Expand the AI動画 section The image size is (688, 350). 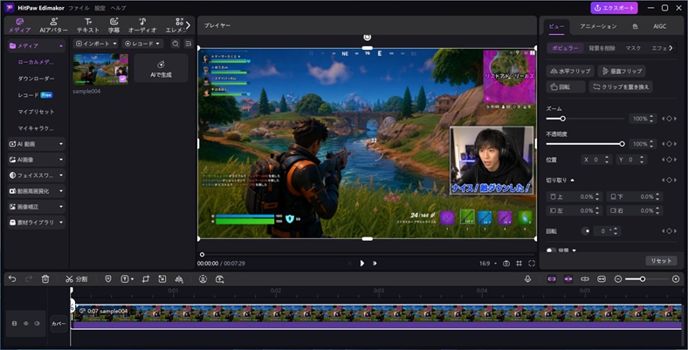[36, 144]
